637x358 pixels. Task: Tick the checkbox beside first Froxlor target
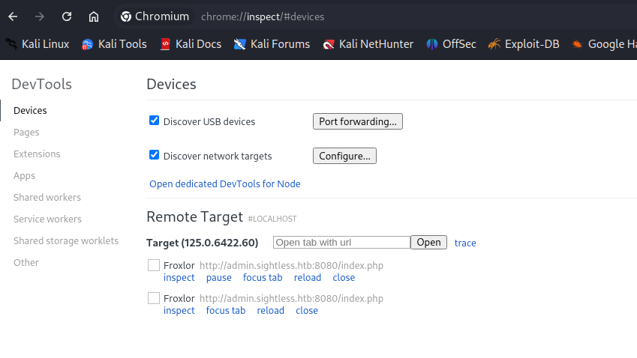click(x=154, y=265)
